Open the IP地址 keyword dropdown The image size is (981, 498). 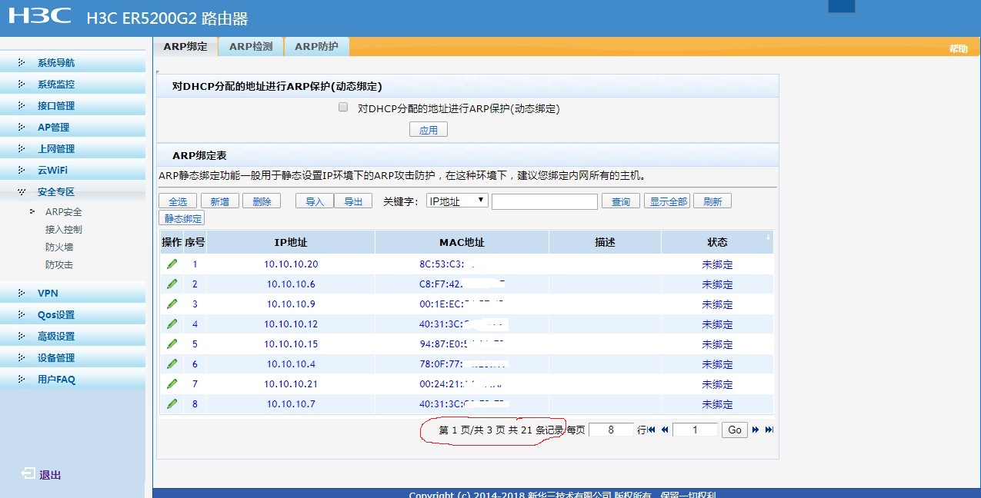click(457, 201)
